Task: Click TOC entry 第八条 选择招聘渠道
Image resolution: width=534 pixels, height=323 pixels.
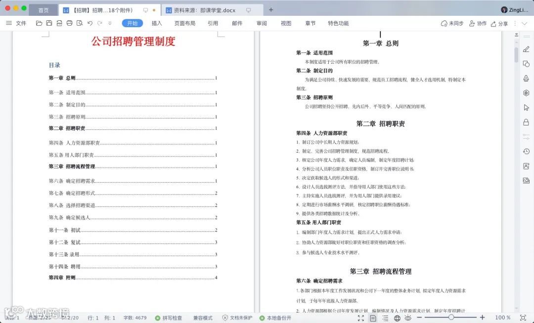Action: [x=133, y=205]
